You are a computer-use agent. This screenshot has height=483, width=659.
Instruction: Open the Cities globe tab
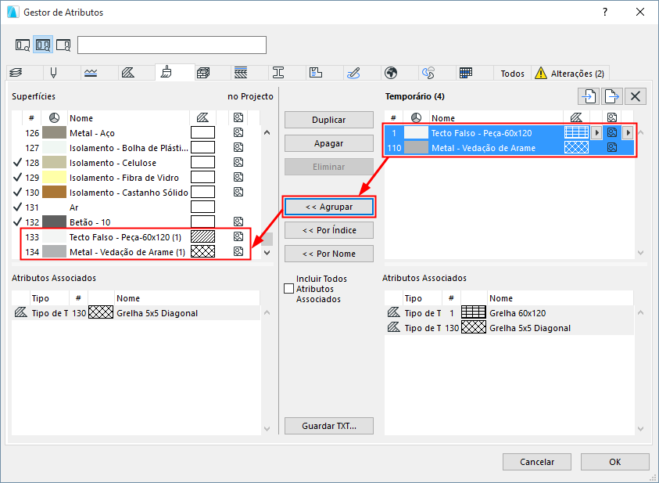click(391, 74)
